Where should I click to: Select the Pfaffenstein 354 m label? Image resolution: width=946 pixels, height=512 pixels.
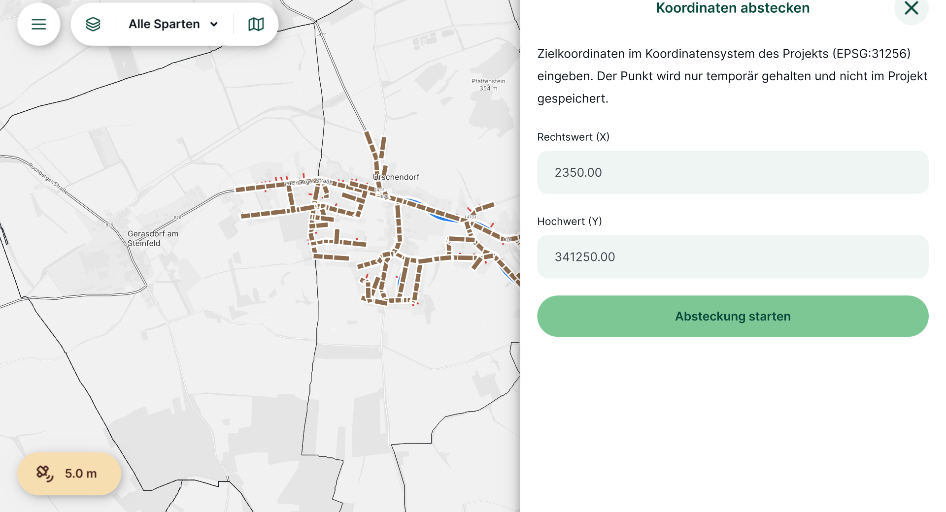488,85
